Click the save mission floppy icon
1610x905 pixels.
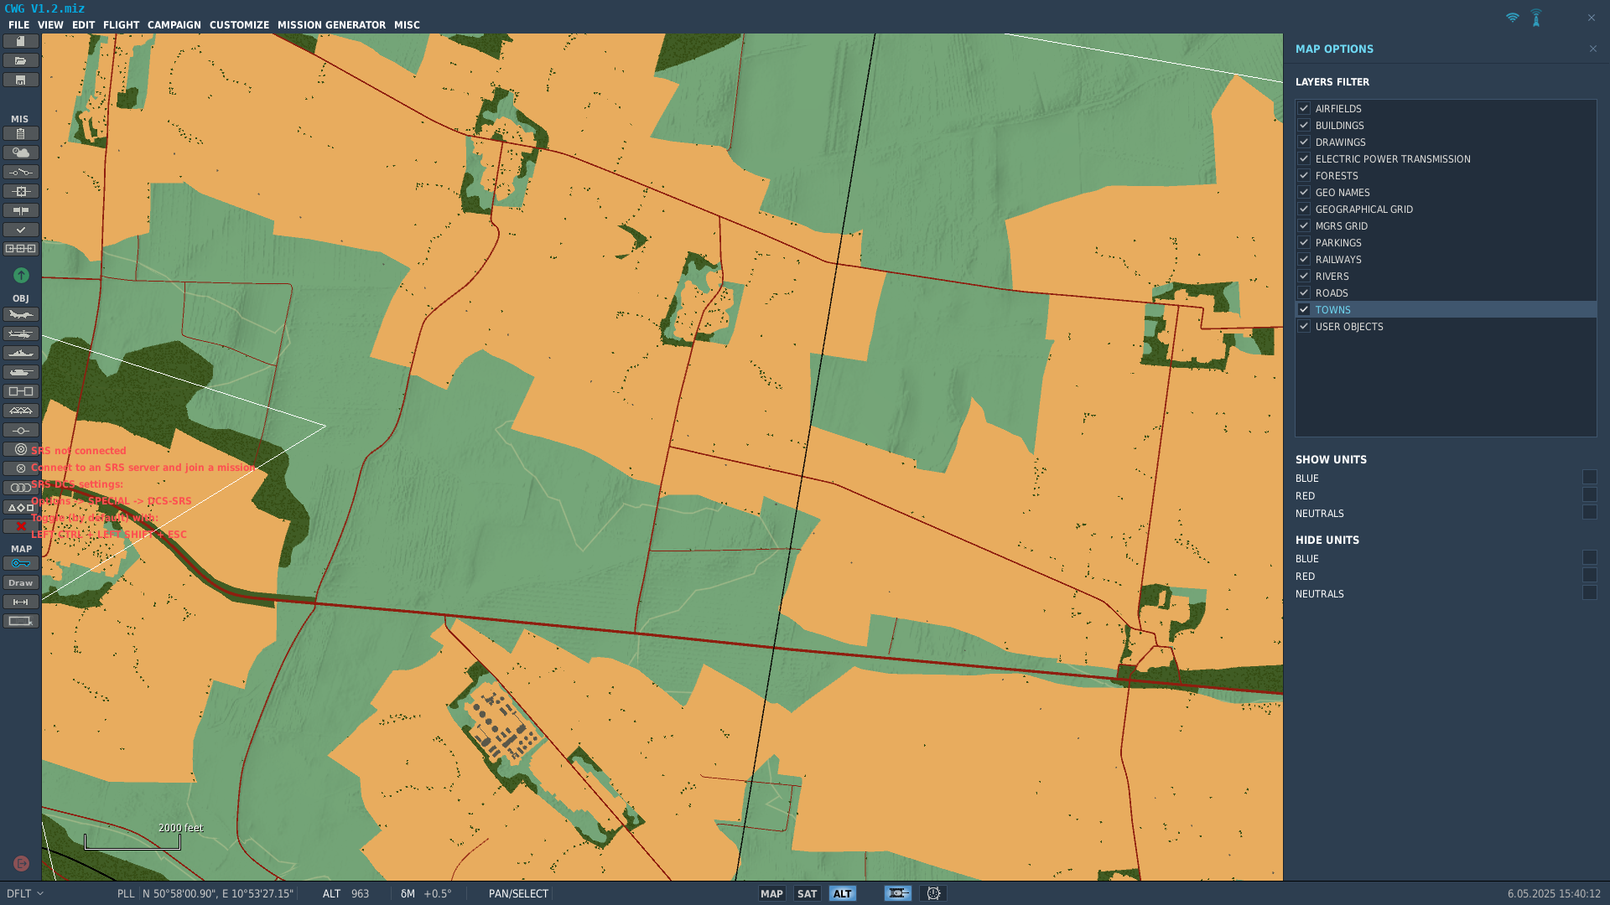(20, 80)
